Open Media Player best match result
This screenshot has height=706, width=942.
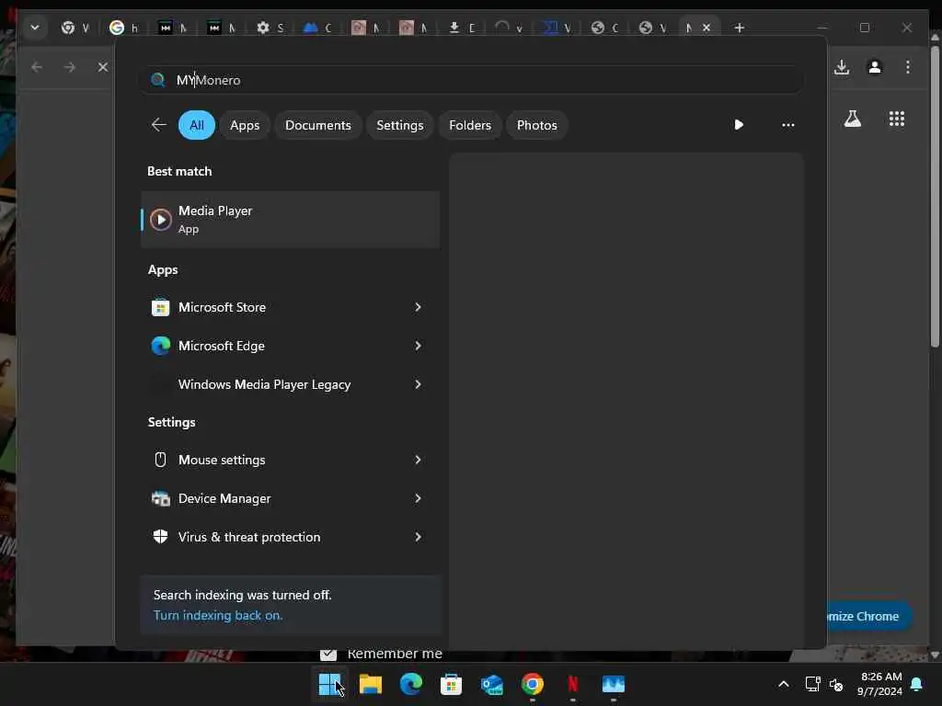pos(290,219)
